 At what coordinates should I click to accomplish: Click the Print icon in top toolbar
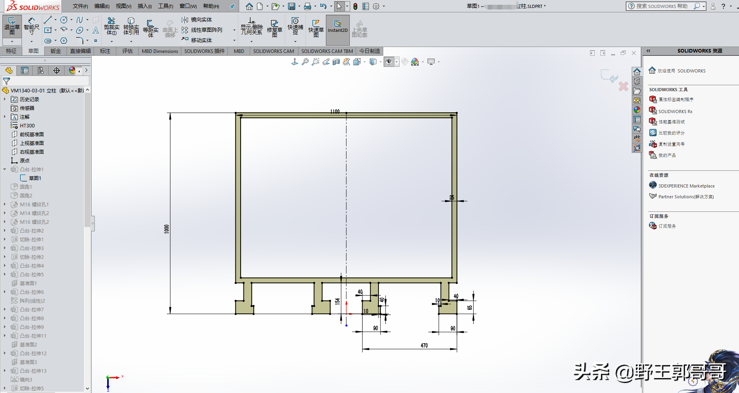click(308, 6)
